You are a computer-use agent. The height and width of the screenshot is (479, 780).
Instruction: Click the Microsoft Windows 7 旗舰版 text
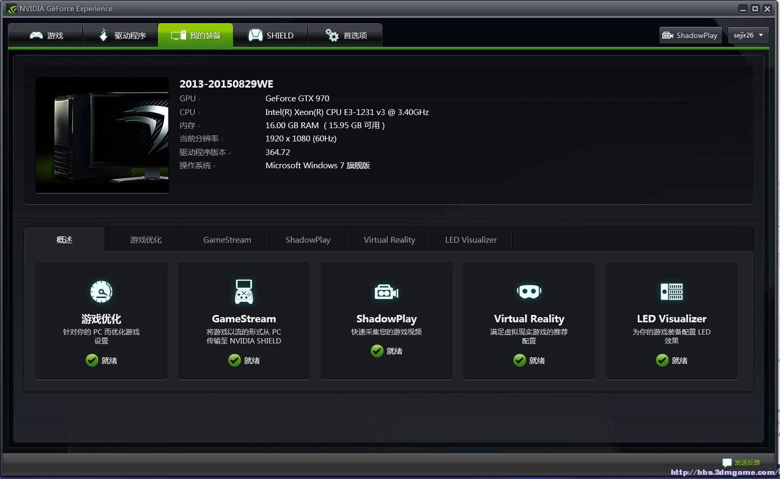coord(317,166)
